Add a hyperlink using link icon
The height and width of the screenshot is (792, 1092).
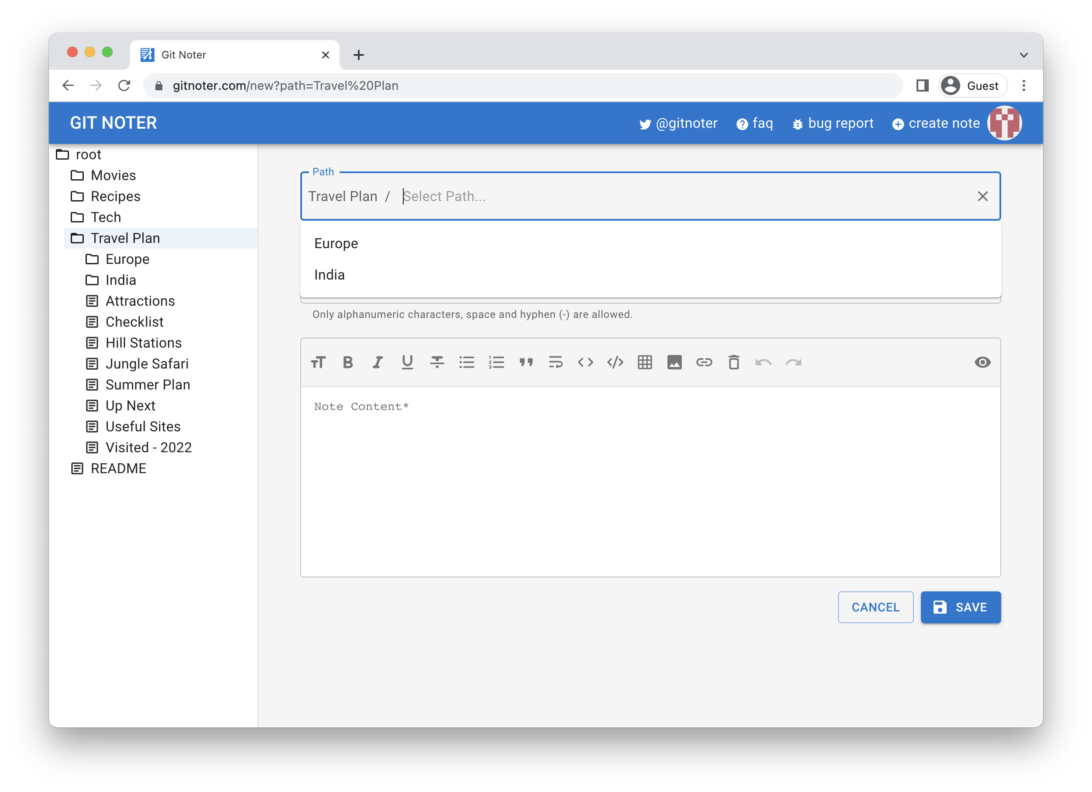click(x=704, y=362)
